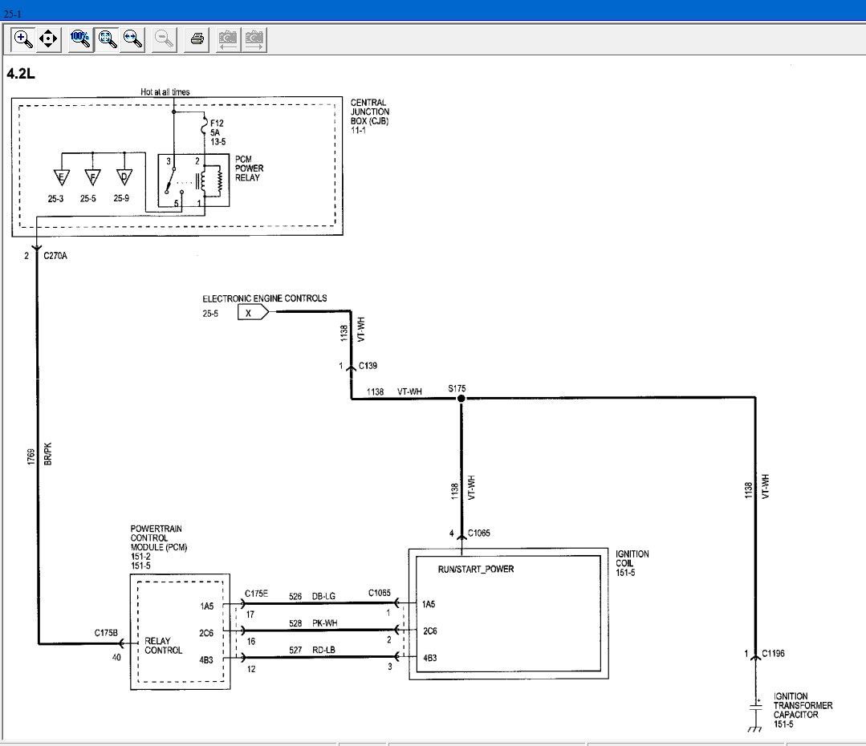Go to next view camera icon
866x746 pixels.
[x=254, y=39]
